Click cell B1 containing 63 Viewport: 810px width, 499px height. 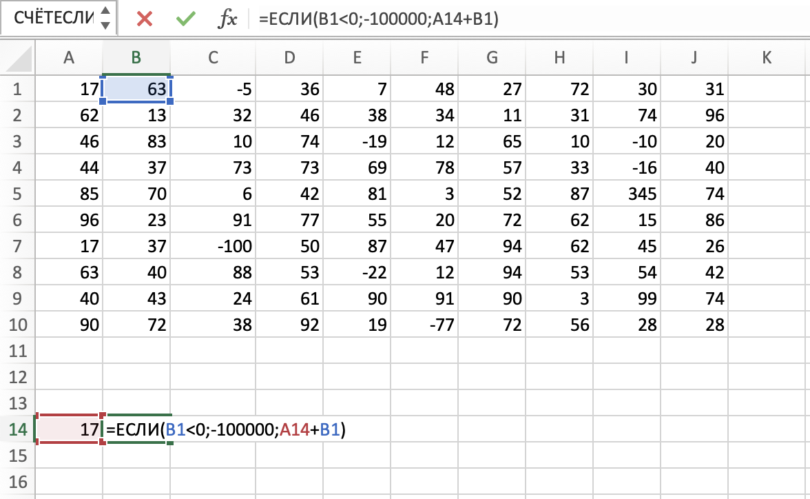pyautogui.click(x=137, y=89)
